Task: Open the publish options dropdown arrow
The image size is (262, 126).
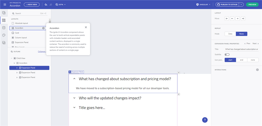Action: (x=241, y=5)
